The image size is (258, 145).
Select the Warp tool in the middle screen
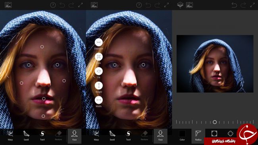[96, 136]
